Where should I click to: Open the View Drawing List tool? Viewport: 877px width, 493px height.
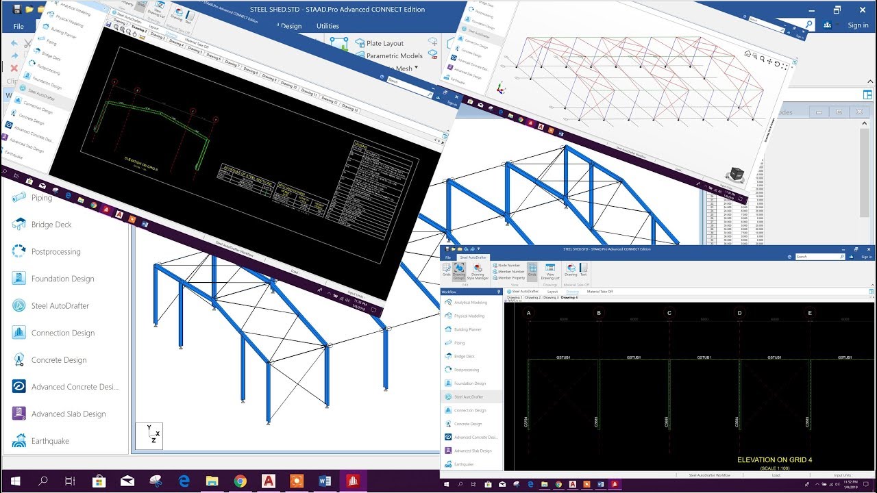[x=550, y=270]
